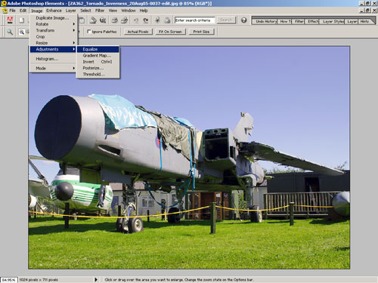This screenshot has height=283, width=378.
Task: Click the Step Forward redo icon
Action: pyautogui.click(x=146, y=20)
